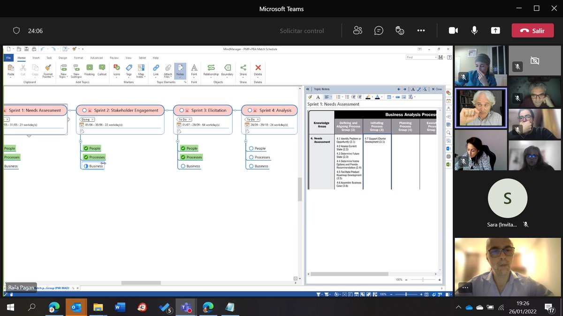Viewport: 563px width, 316px height.
Task: Open the Teams chat bubble
Action: (x=379, y=30)
